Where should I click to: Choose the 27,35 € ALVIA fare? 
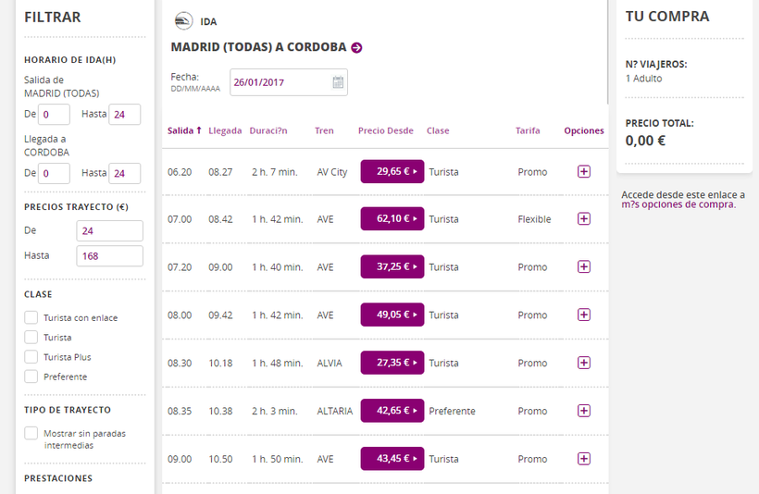point(392,363)
